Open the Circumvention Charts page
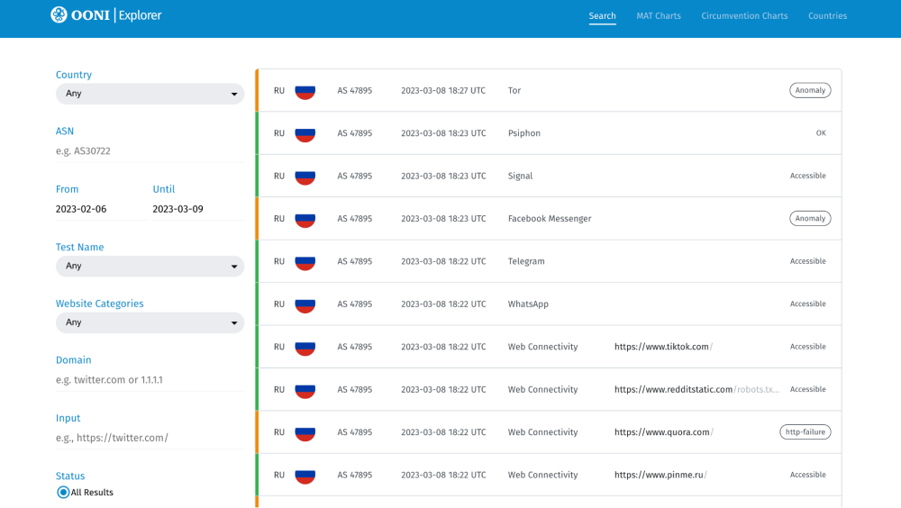Viewport: 901px width, 508px height. tap(744, 16)
